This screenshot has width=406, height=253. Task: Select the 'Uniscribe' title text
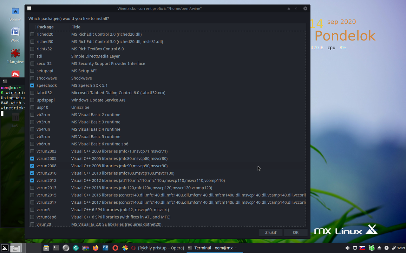80,107
